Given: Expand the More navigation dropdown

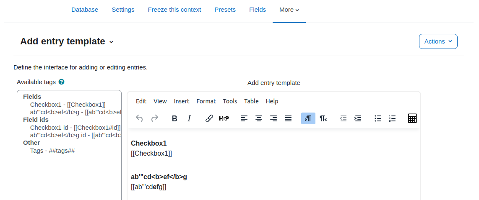Looking at the screenshot, I should 289,10.
